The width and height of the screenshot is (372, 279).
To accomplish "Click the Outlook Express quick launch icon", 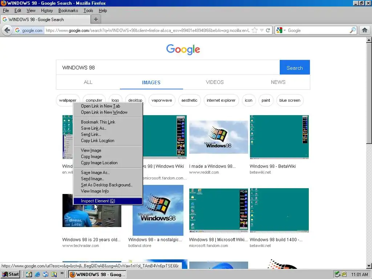I will pos(45,275).
